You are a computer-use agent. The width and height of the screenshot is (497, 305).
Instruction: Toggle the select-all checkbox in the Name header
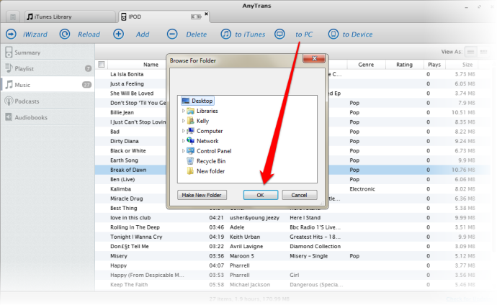pyautogui.click(x=102, y=64)
